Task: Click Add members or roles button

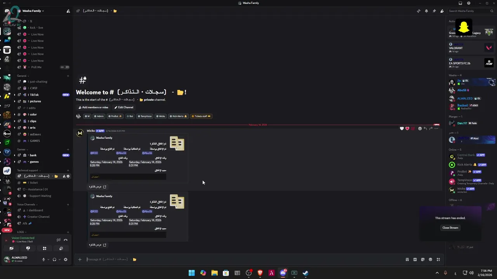Action: point(93,107)
